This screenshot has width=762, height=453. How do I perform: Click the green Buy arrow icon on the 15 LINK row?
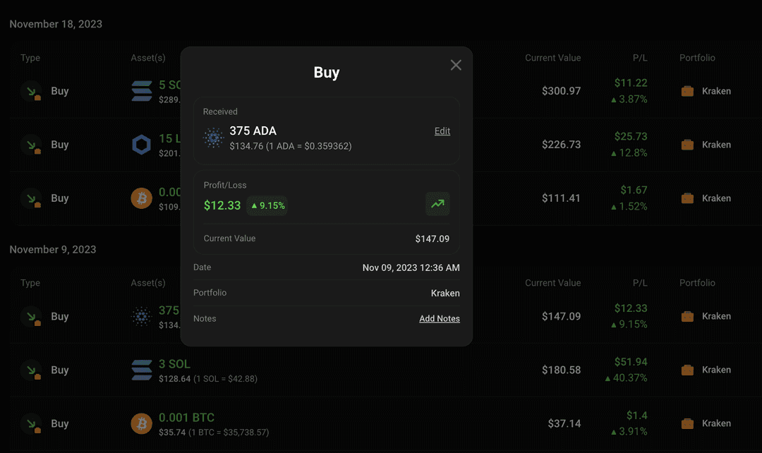(x=30, y=144)
